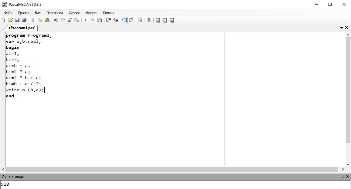Click the 'end.' line

tap(11, 96)
